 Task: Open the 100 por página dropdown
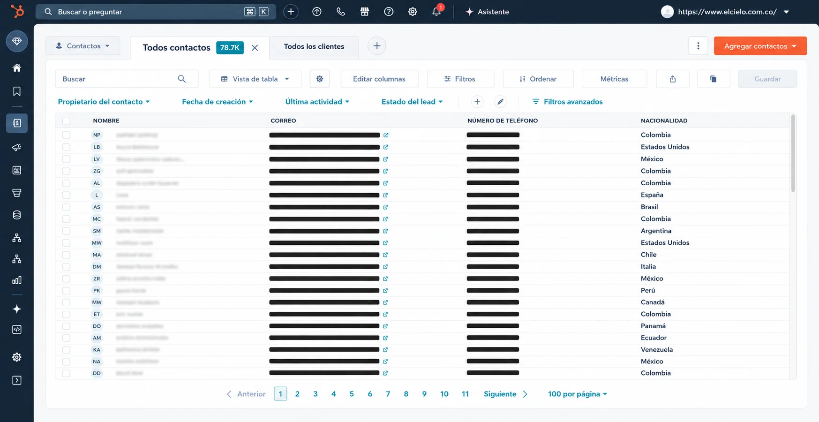(x=578, y=394)
